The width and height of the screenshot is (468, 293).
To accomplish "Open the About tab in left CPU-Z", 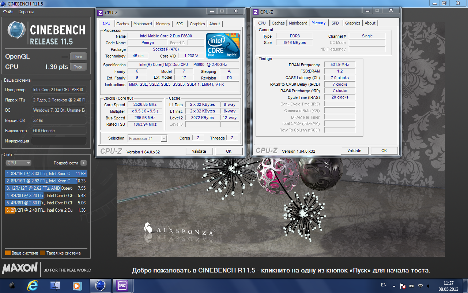I will coord(215,24).
